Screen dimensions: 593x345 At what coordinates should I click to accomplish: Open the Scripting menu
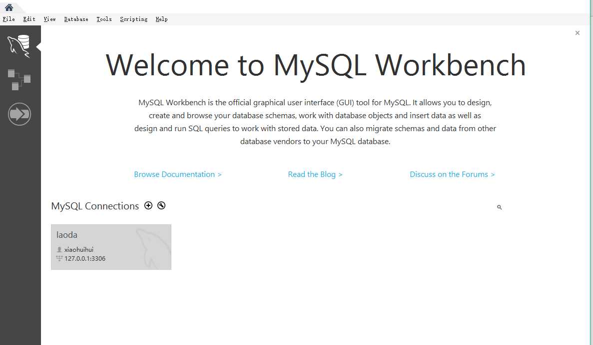133,19
